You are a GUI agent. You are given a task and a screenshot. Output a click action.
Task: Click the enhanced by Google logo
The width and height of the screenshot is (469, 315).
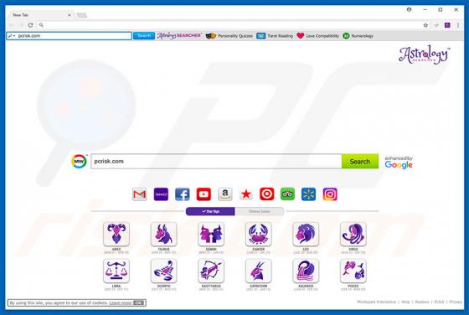pos(399,163)
